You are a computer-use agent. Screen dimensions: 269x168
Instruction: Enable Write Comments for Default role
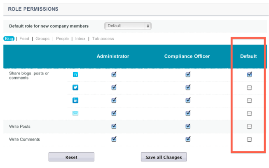pos(249,139)
